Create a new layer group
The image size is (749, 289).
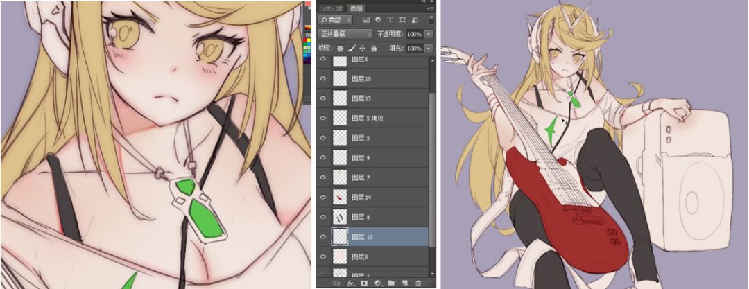pyautogui.click(x=390, y=283)
